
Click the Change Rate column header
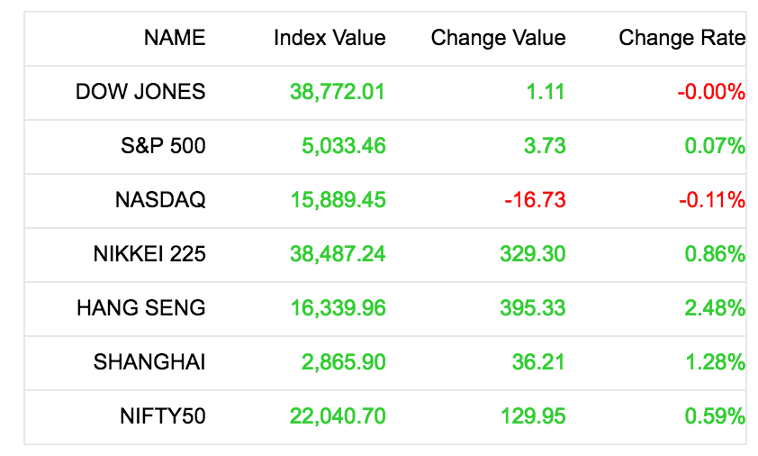coord(681,38)
